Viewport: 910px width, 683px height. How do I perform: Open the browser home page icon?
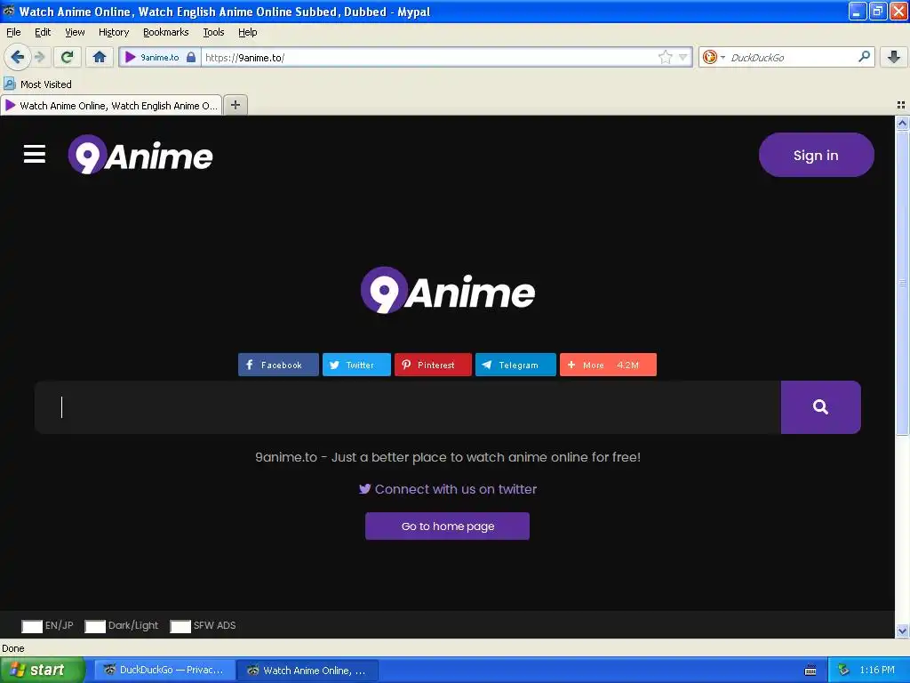point(100,57)
